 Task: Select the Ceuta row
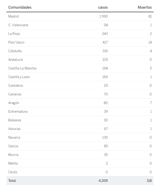point(80,172)
